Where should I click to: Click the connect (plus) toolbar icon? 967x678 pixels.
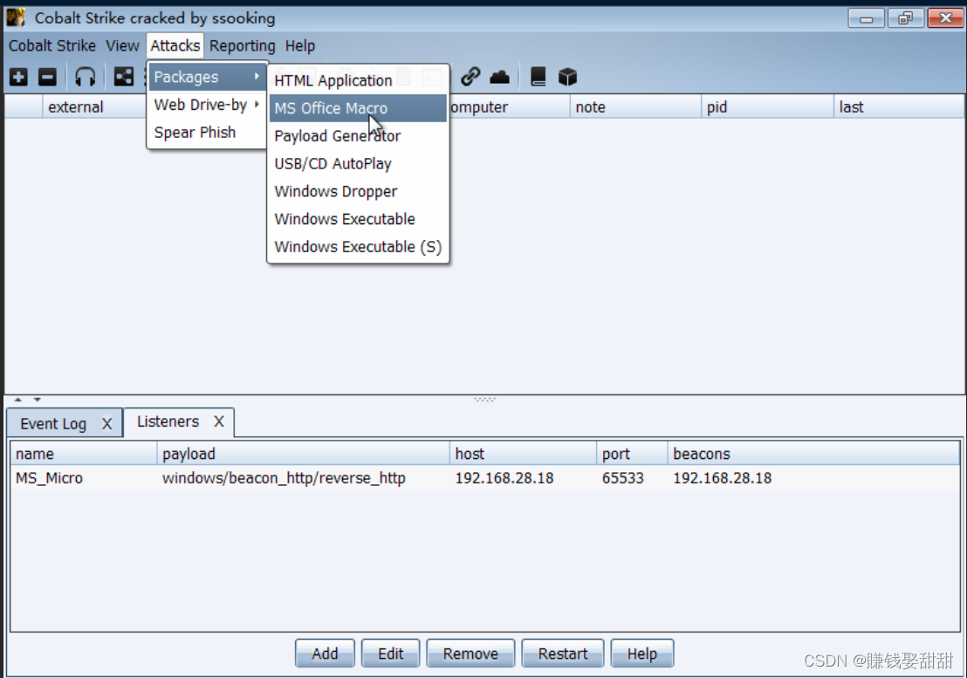point(18,77)
